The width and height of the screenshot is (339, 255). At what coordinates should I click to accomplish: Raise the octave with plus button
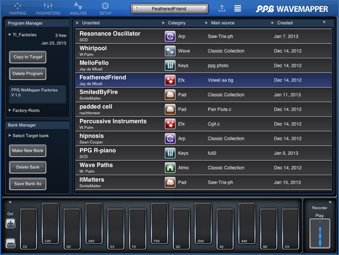pos(10,223)
